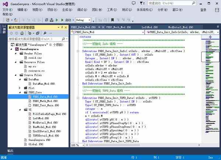
Task: Click the new project toolbar icon
Action: (x=8, y=20)
